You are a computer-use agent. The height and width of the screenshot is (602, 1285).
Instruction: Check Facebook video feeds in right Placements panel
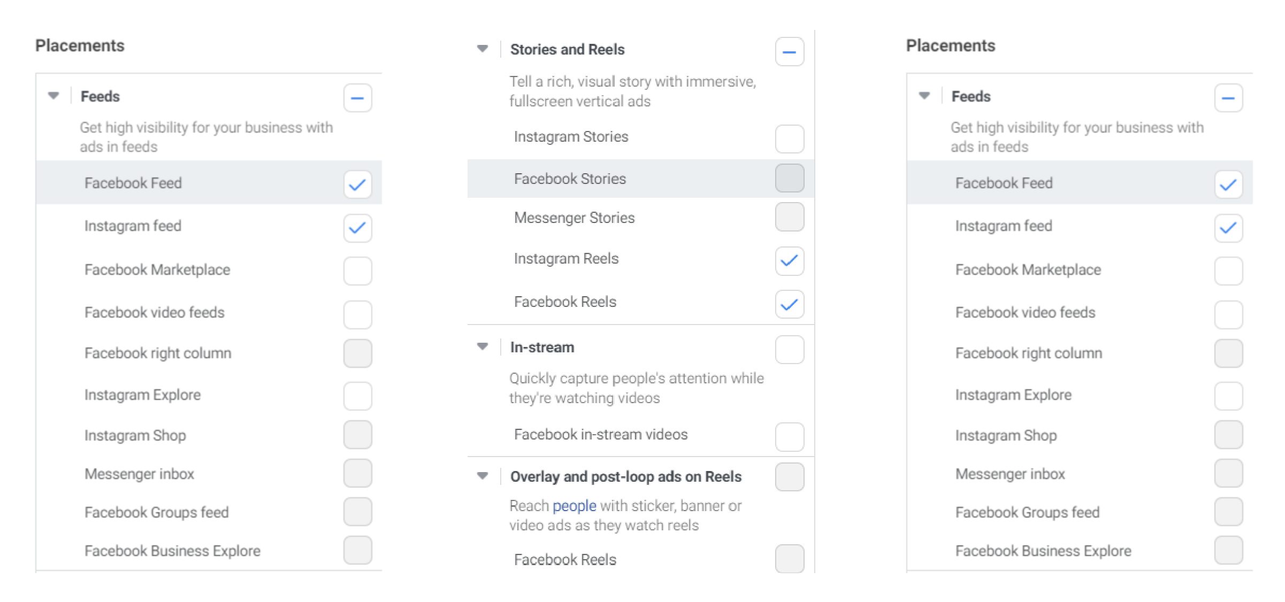pos(1228,314)
